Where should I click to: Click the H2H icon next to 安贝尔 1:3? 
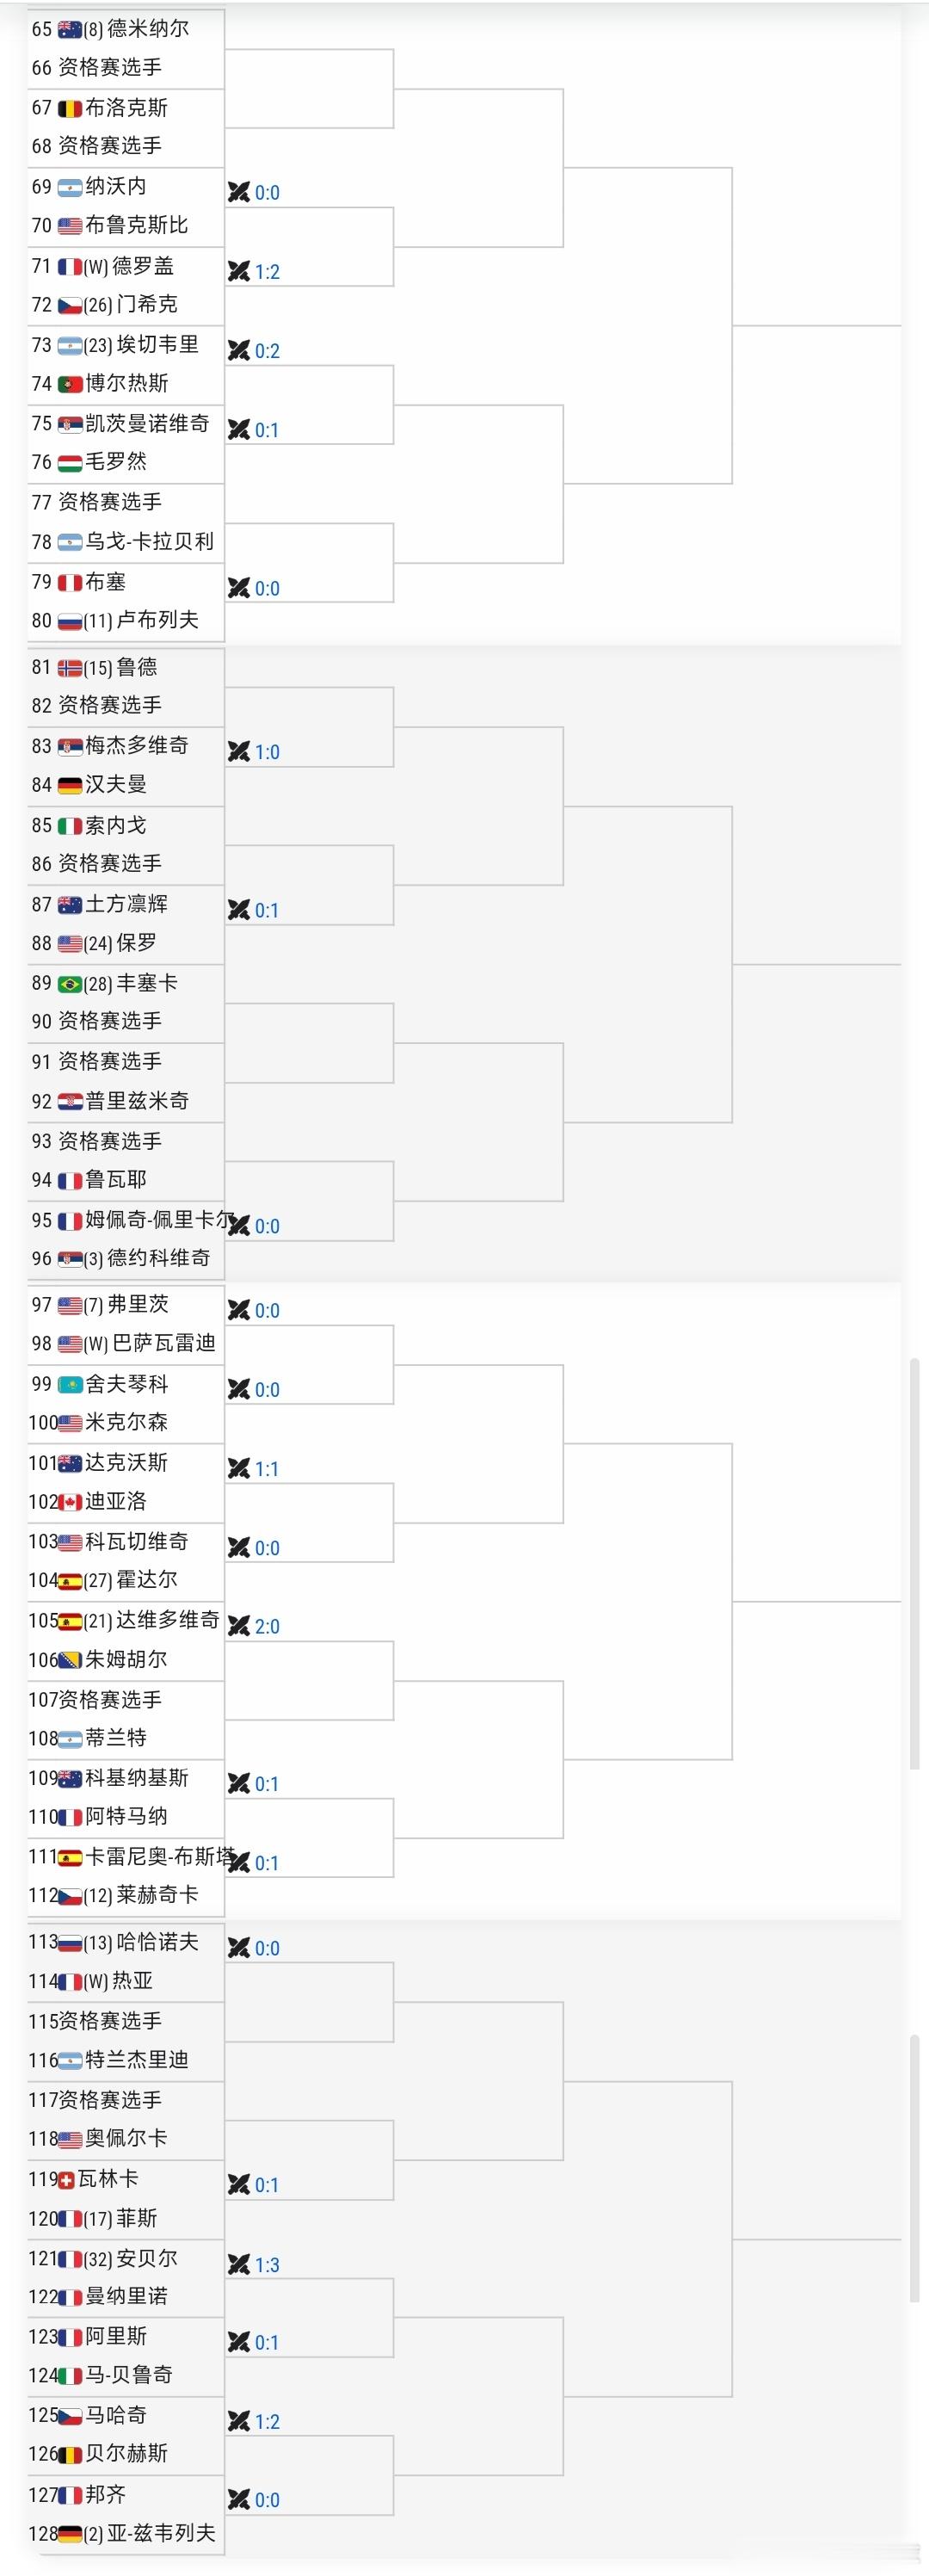(239, 2264)
